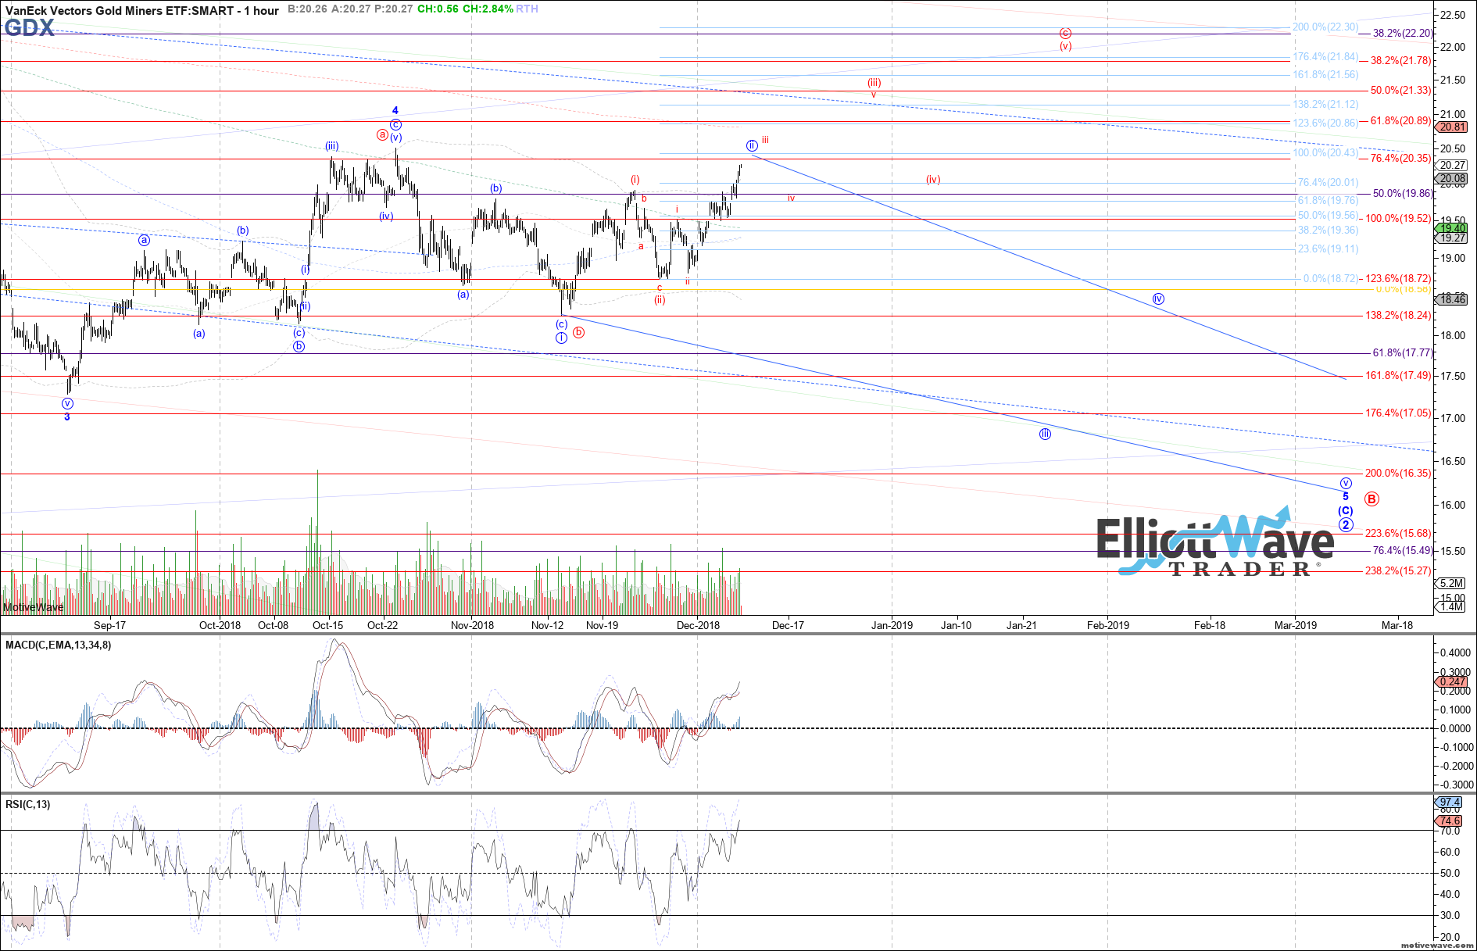Click the Dec-2018 date on time axis
Image resolution: width=1477 pixels, height=951 pixels.
click(x=698, y=625)
